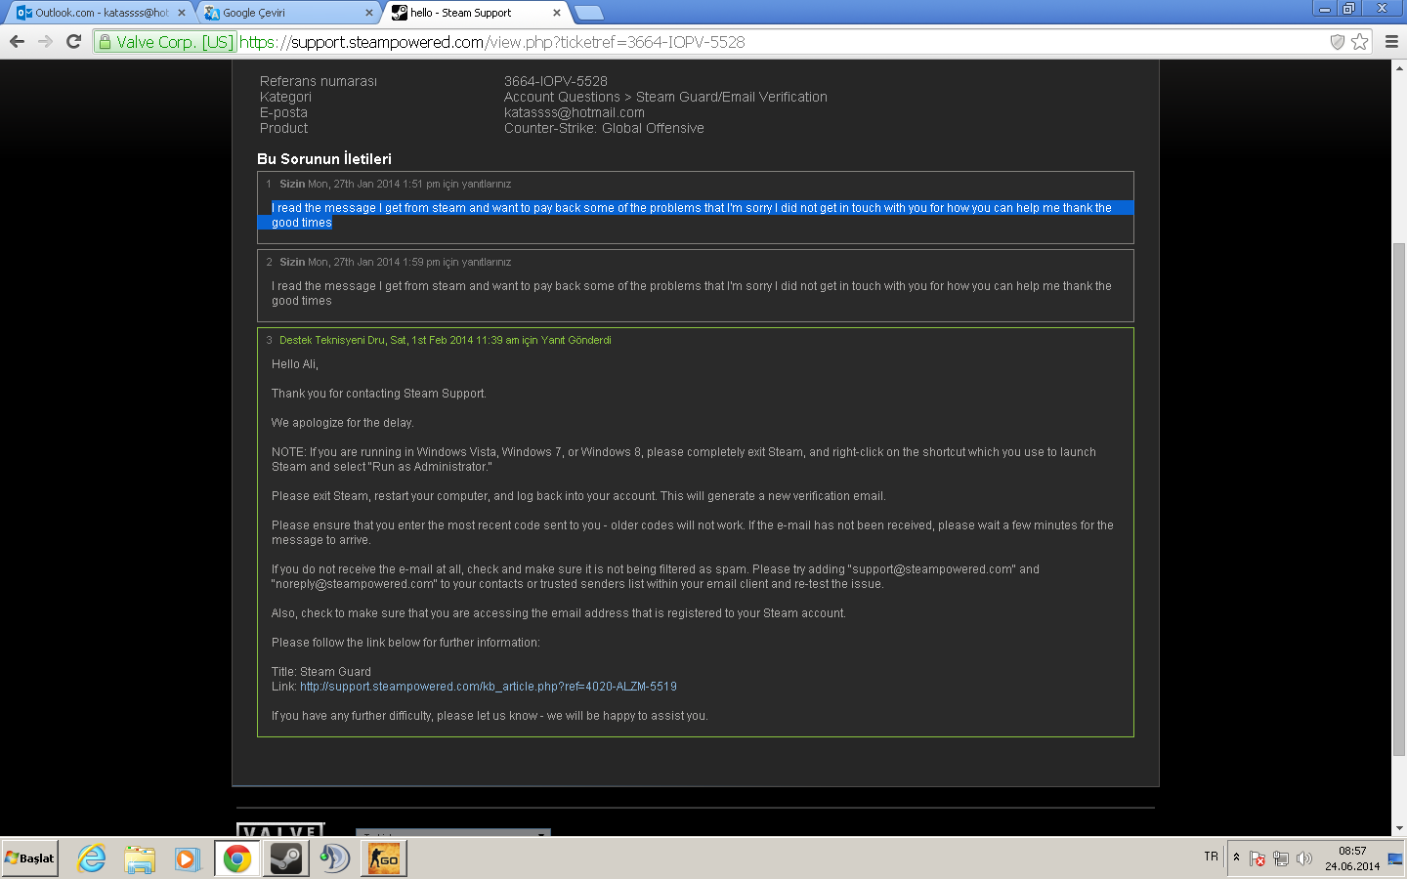Bookmark this page with the star icon

coord(1360,41)
